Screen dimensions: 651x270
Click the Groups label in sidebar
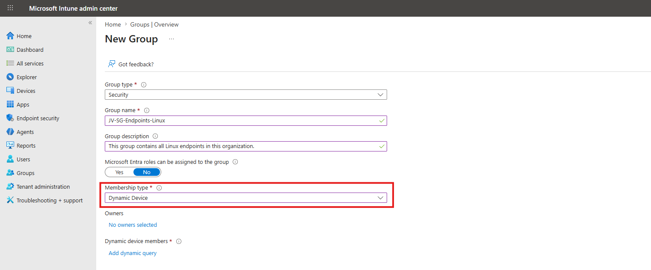[x=26, y=173]
